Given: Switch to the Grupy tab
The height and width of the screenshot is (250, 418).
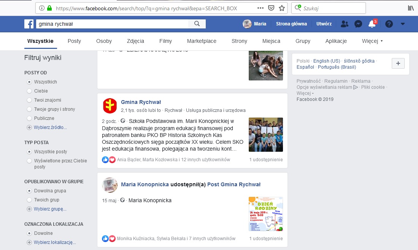Looking at the screenshot, I should 303,41.
